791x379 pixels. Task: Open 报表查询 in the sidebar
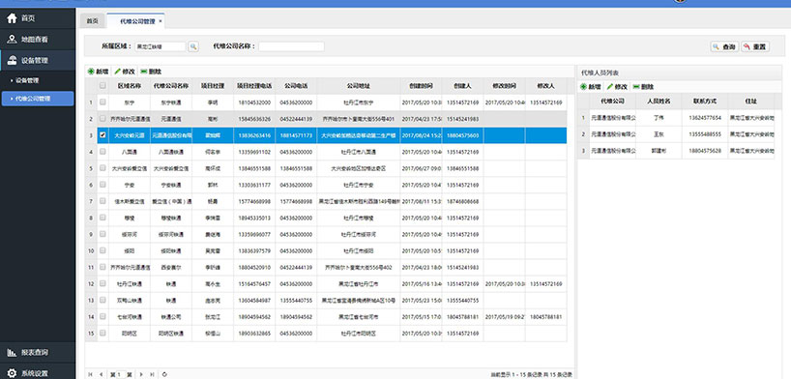click(38, 352)
